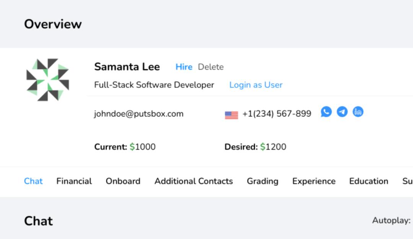View the Experience tab
413x239 pixels.
tap(314, 181)
